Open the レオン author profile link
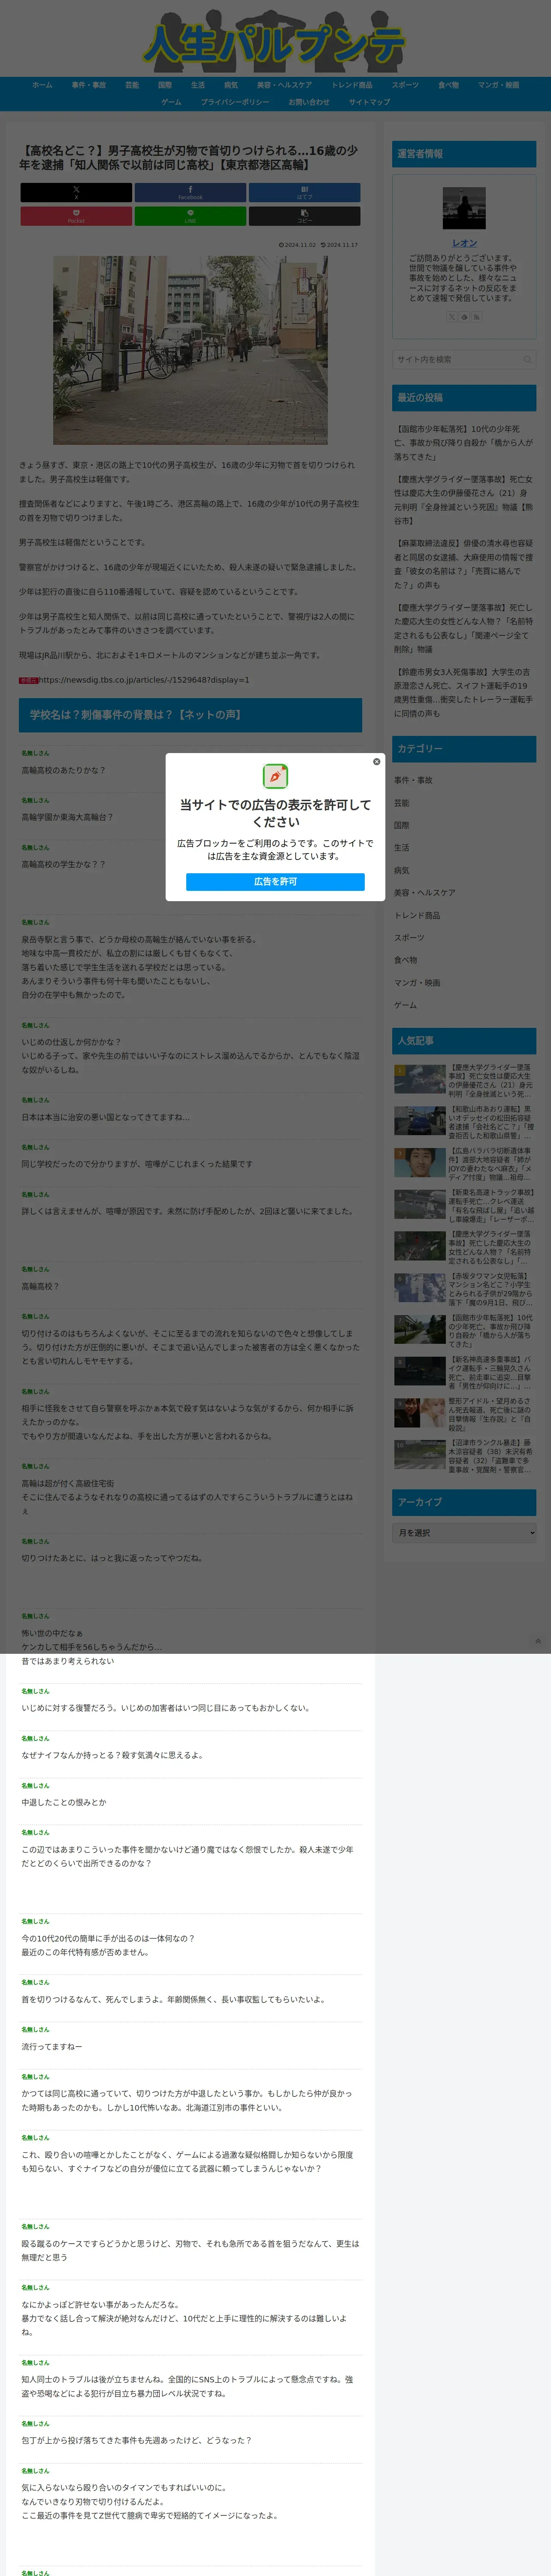The width and height of the screenshot is (551, 2576). (x=464, y=243)
